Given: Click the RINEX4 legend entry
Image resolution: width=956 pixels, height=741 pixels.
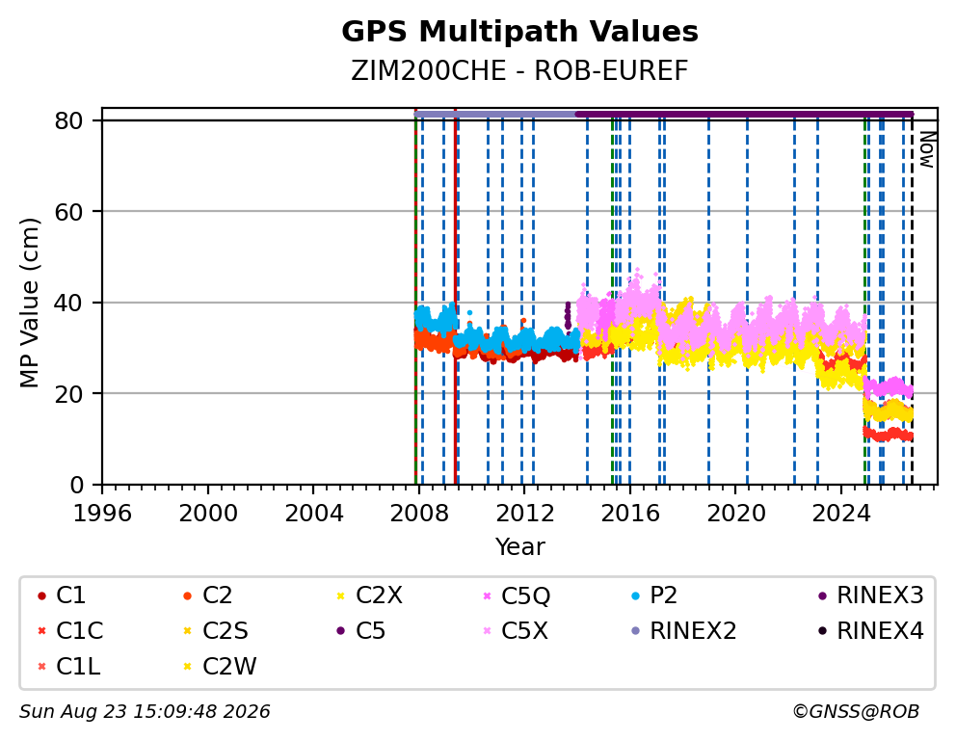Looking at the screenshot, I should (870, 631).
